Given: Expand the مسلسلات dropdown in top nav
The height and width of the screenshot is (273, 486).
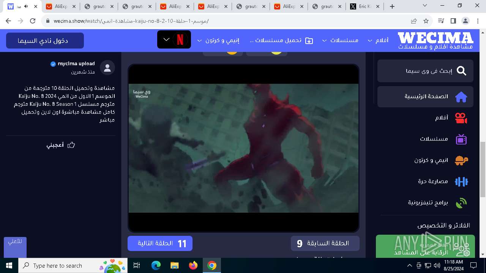Looking at the screenshot, I should pyautogui.click(x=325, y=41).
